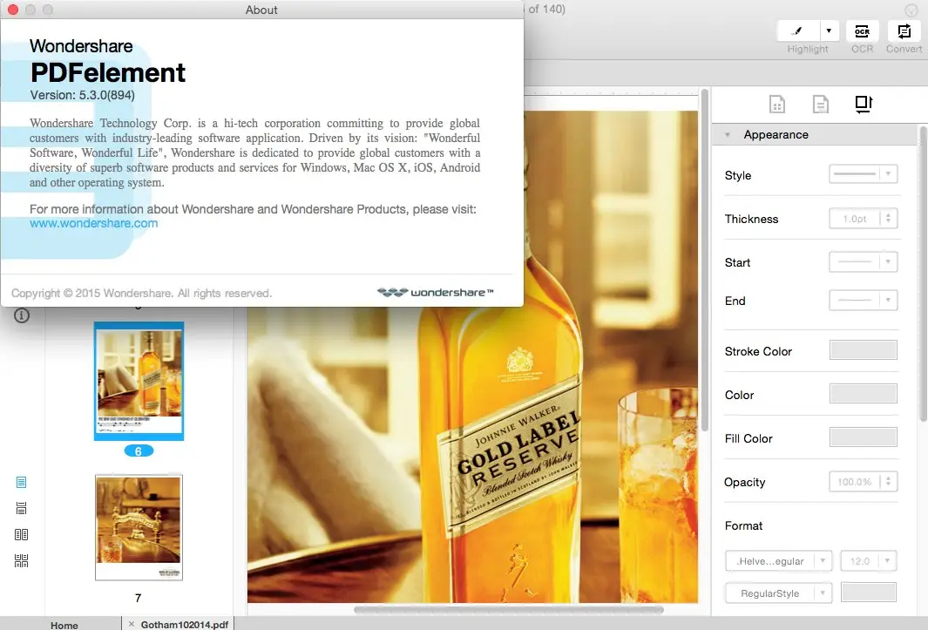
Task: Select two-page facing view icon
Action: [x=21, y=535]
